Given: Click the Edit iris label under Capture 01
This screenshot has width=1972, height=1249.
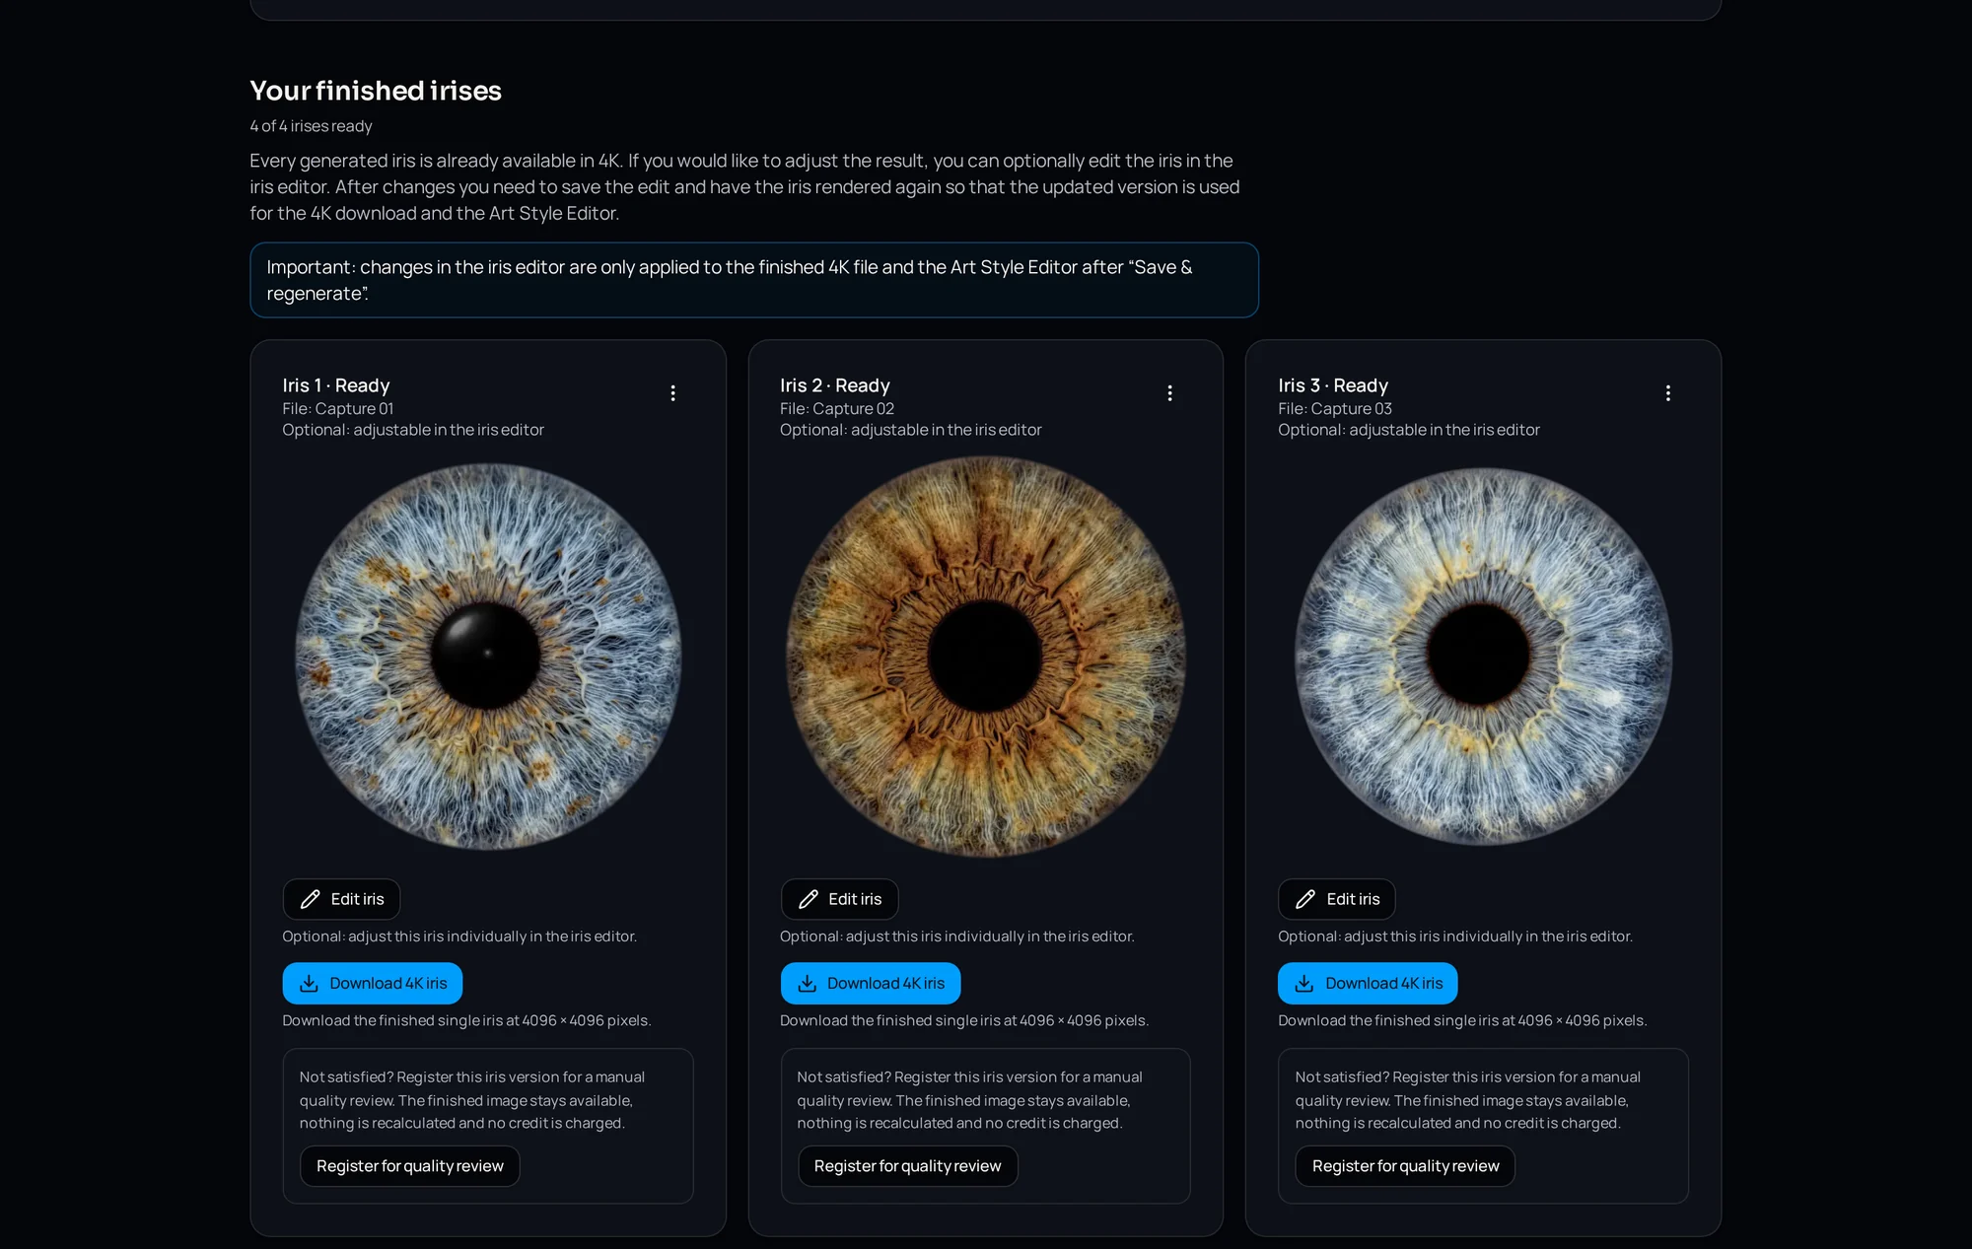Looking at the screenshot, I should (357, 899).
